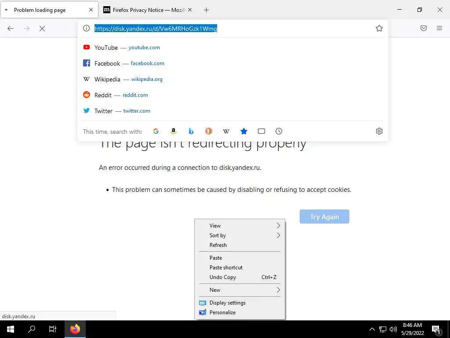This screenshot has width=450, height=338.
Task: Stop loading with the X button
Action: point(42,29)
